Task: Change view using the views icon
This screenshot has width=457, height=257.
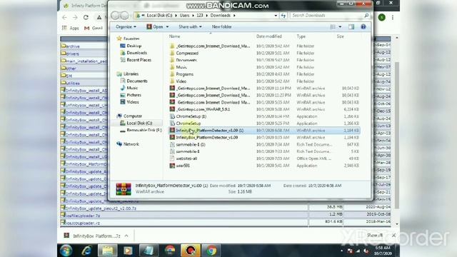Action: [333, 27]
